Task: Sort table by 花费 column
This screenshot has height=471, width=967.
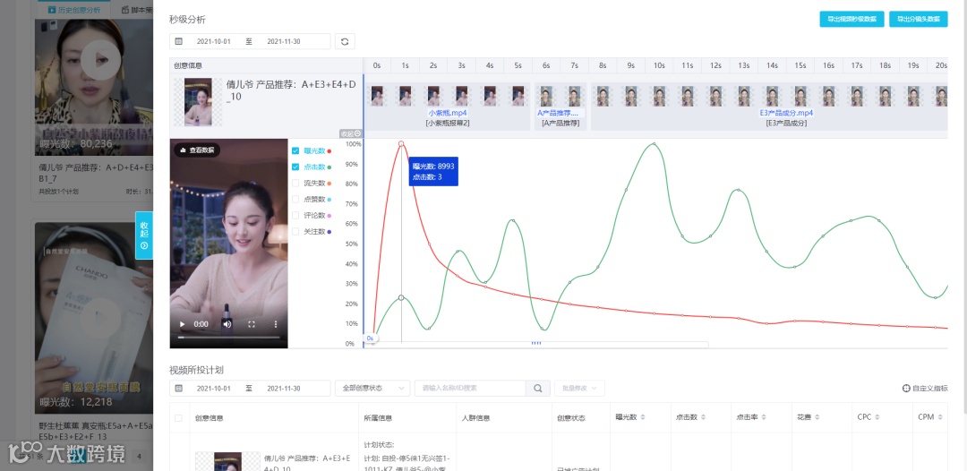Action: coord(817,417)
